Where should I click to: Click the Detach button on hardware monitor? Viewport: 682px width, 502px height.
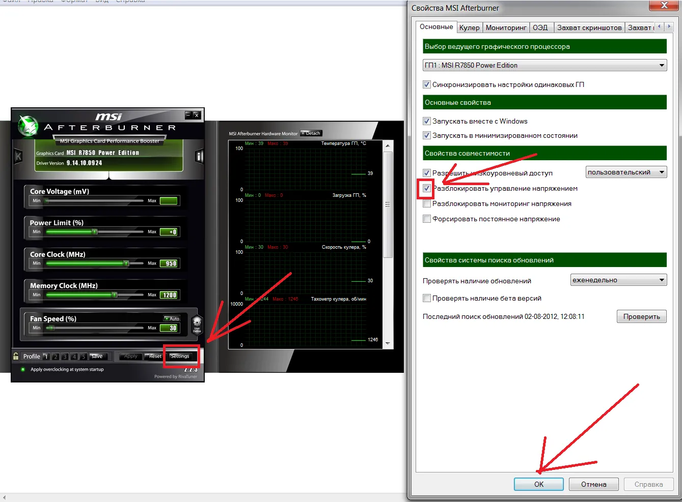[311, 133]
